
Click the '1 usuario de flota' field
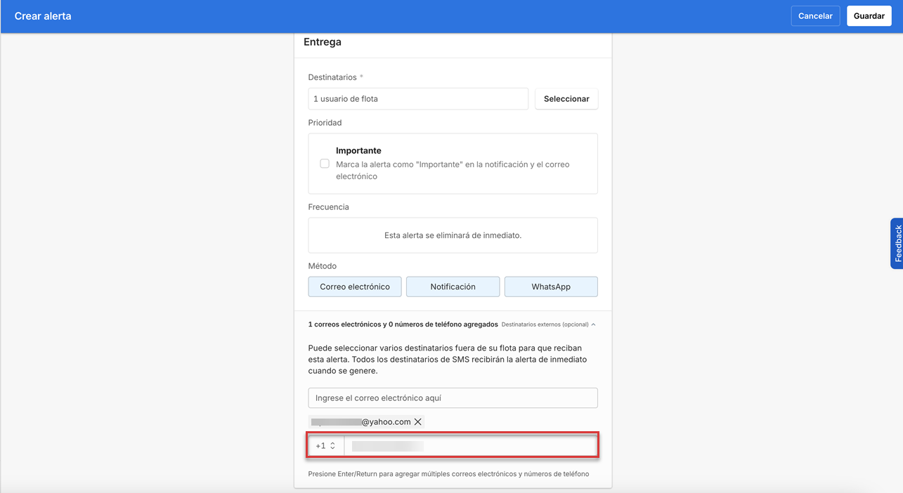tap(418, 98)
